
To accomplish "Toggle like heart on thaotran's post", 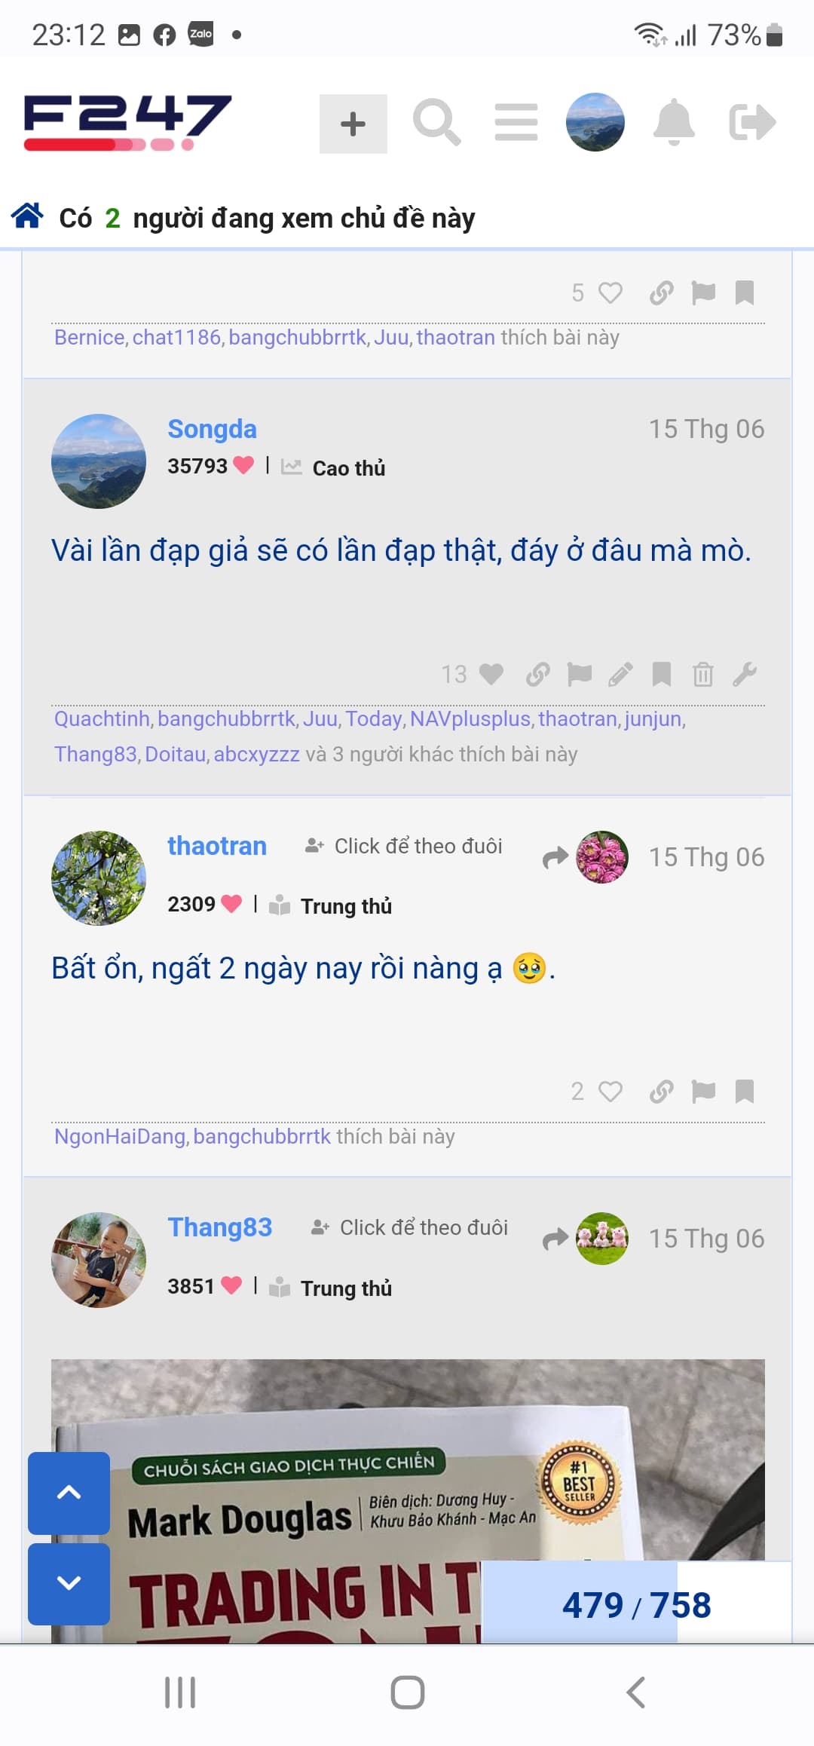I will (x=610, y=1091).
